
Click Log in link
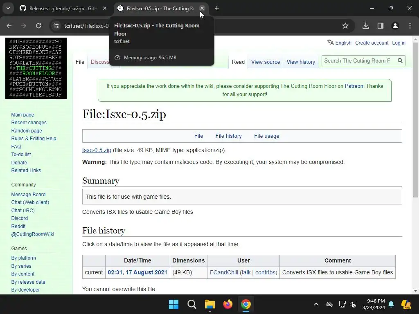pos(399,43)
